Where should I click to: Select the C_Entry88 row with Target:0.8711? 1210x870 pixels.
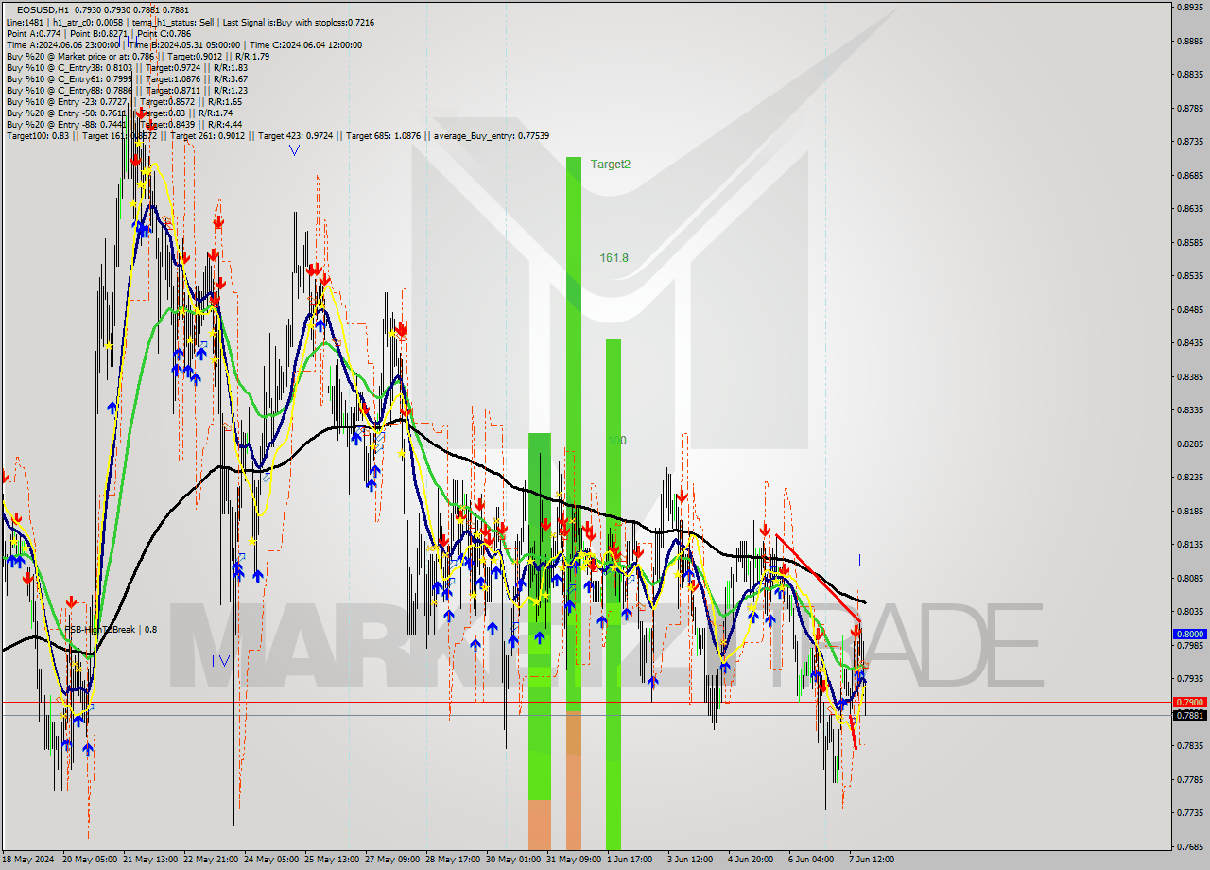(x=127, y=90)
